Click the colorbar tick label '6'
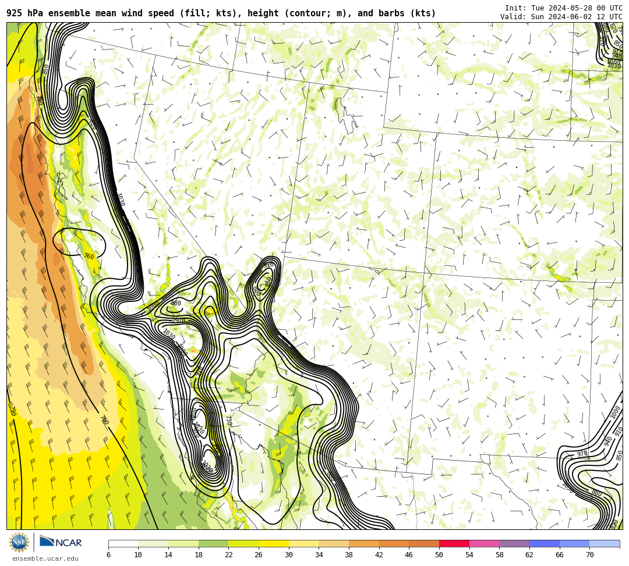 tap(108, 555)
